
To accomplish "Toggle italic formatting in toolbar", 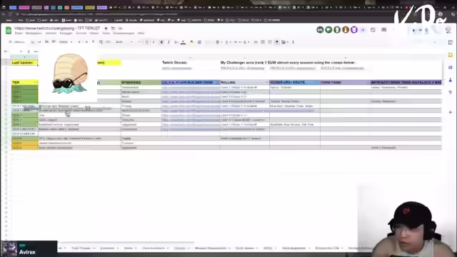I will coord(169,42).
